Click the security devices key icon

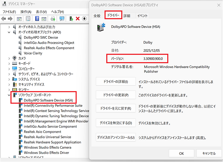click(15, 84)
